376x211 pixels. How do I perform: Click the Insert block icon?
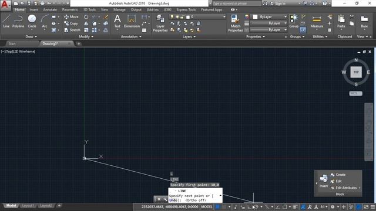(324, 181)
